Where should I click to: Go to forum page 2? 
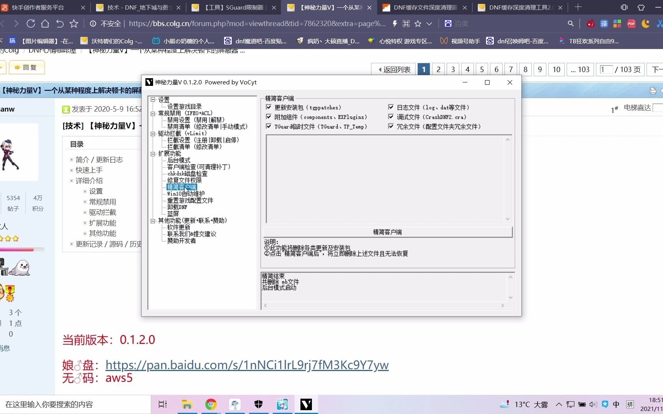pos(438,69)
